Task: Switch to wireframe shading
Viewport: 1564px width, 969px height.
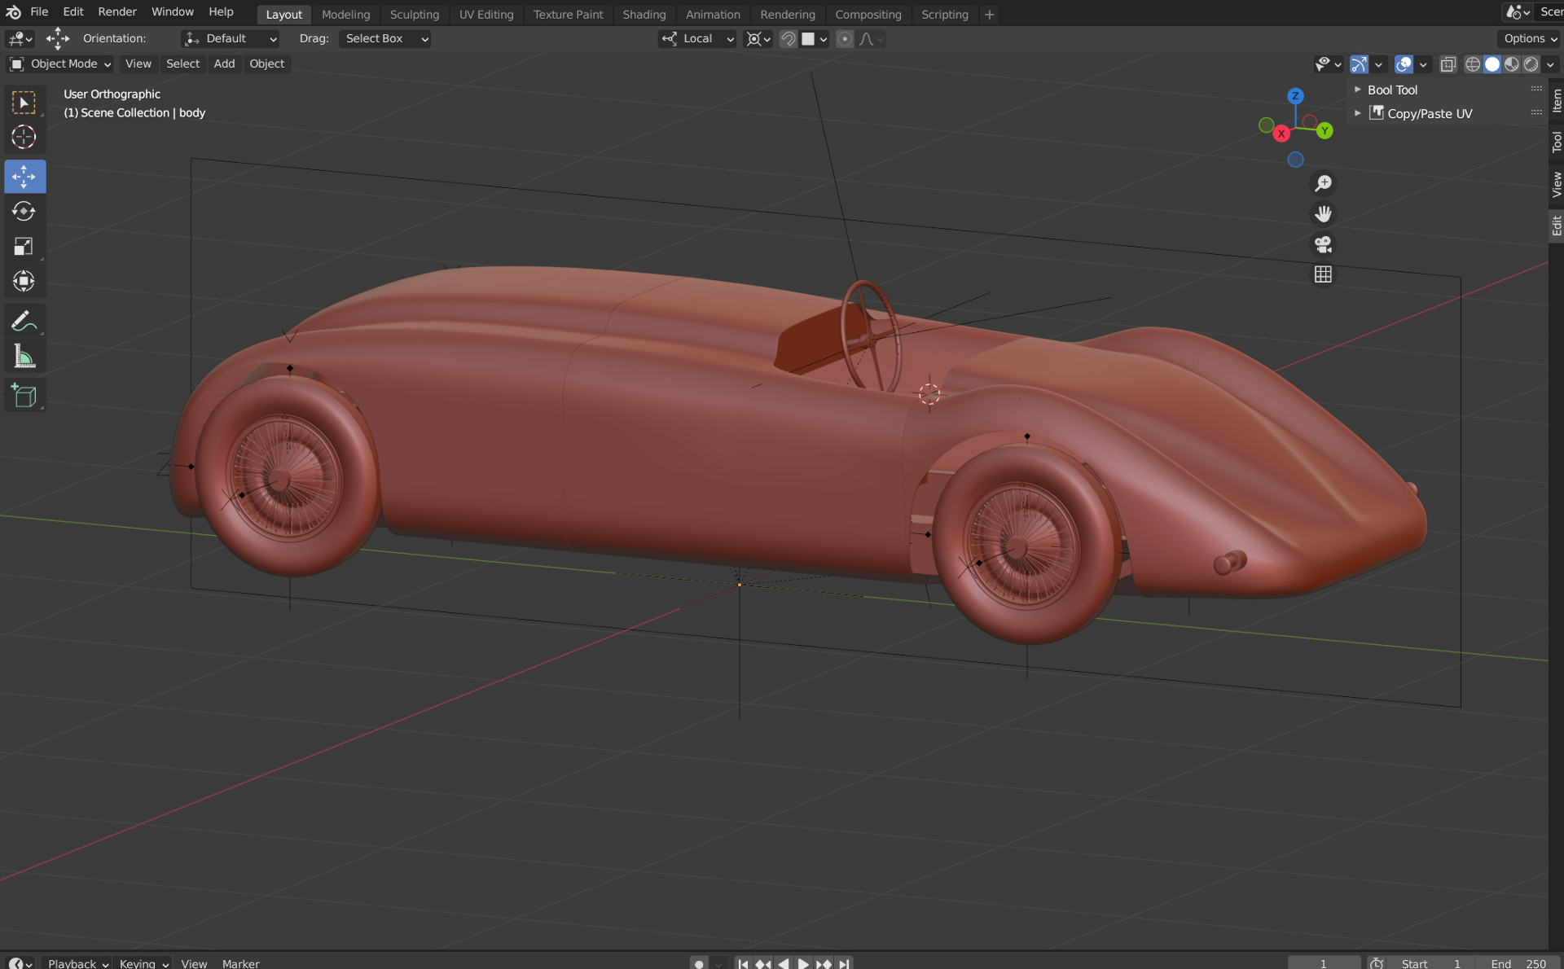Action: 1473,64
